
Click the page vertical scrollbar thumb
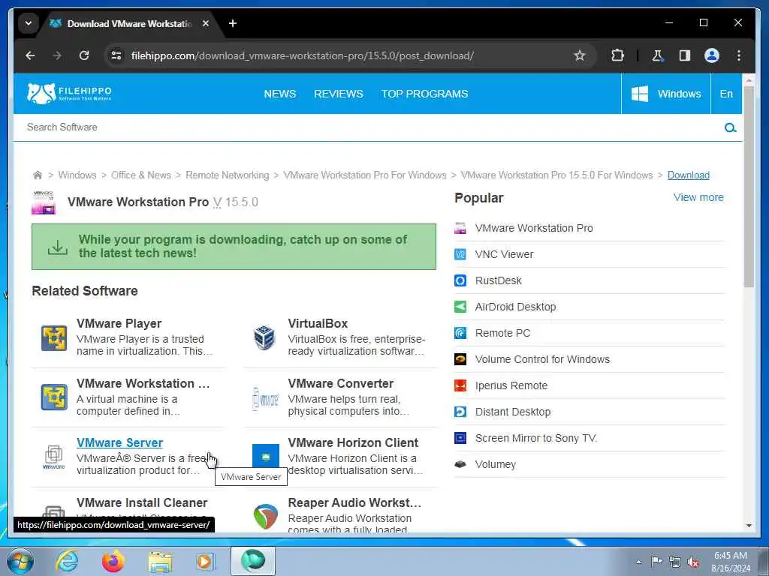(x=749, y=186)
